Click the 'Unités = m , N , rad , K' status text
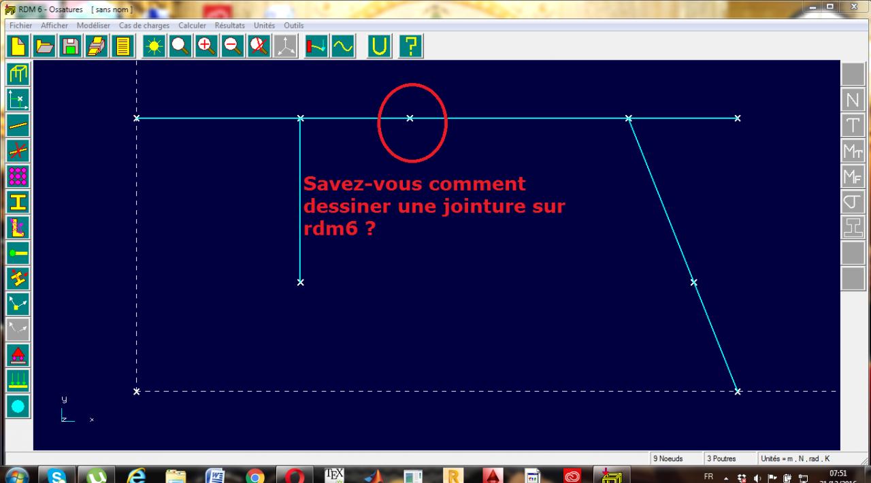 [x=795, y=459]
